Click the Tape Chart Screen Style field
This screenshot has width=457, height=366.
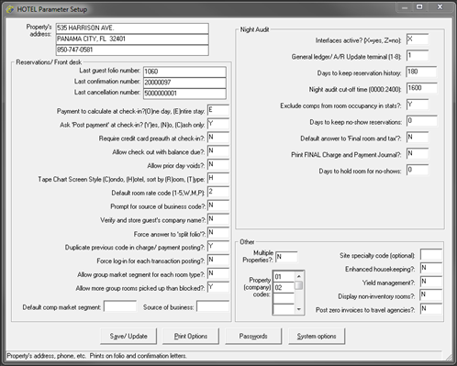(x=218, y=178)
